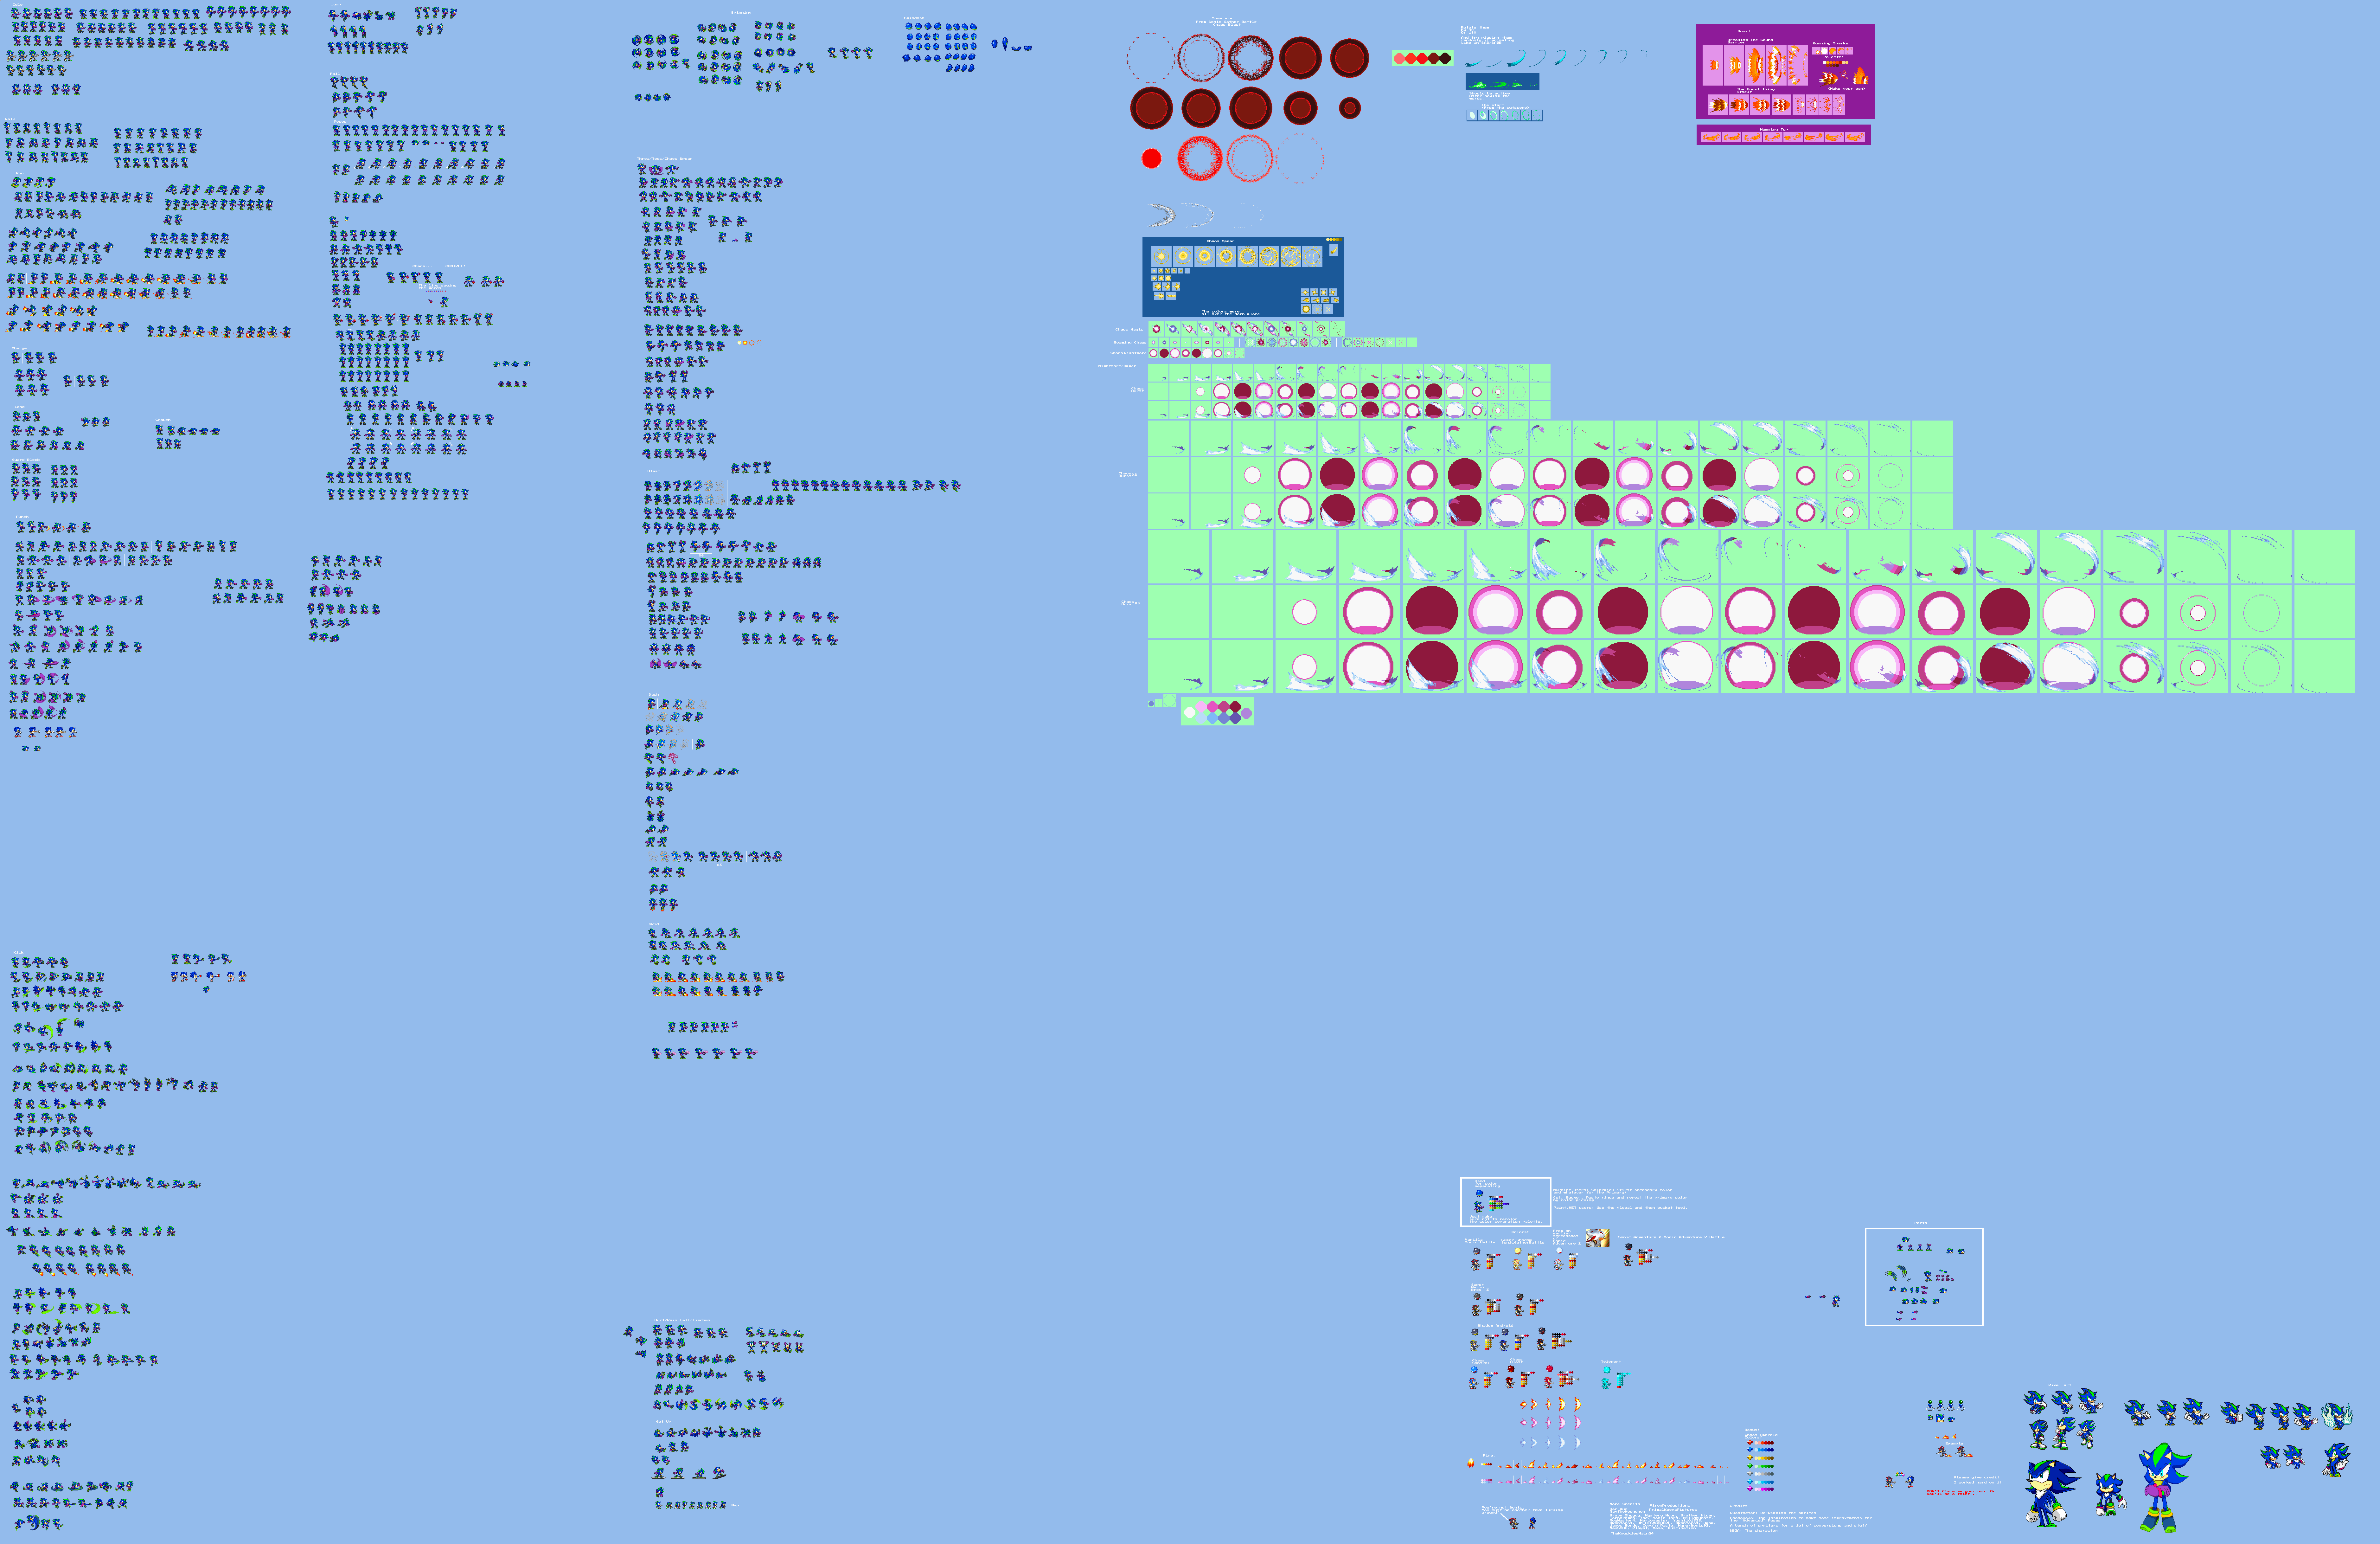Screen dimensions: 2380x1544
Task: Select the large arms-crossed hedgehog pixel art
Action: [x=2166, y=1488]
